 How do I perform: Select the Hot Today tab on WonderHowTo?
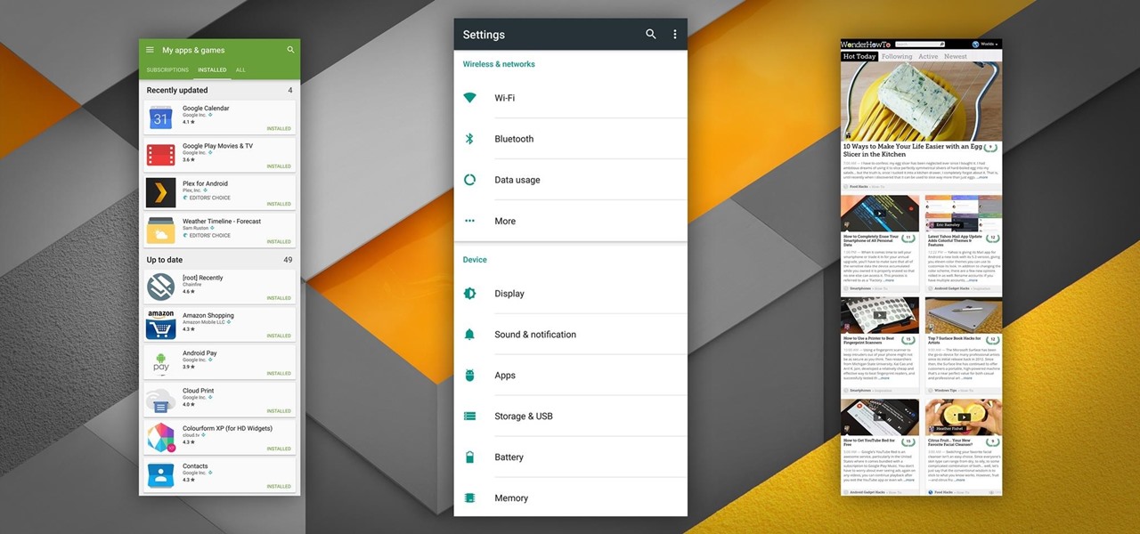coord(859,56)
